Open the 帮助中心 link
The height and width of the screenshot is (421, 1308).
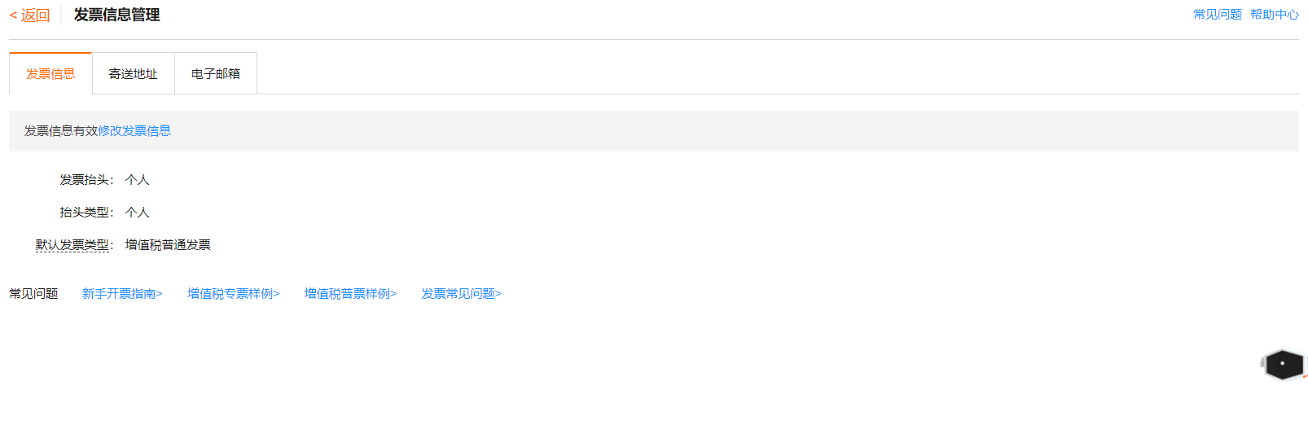[1275, 14]
